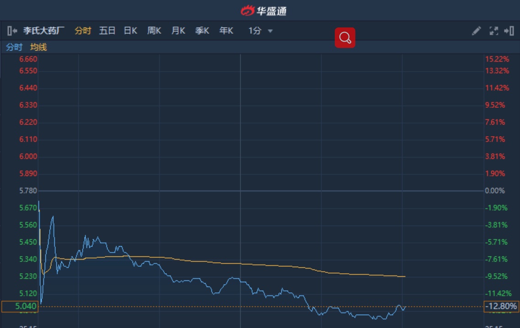Open the 1分 interval dropdown
Viewport: 520px width, 328px height.
coord(261,31)
